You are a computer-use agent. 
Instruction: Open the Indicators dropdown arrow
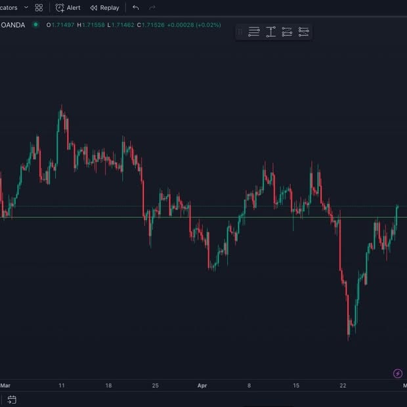click(26, 7)
